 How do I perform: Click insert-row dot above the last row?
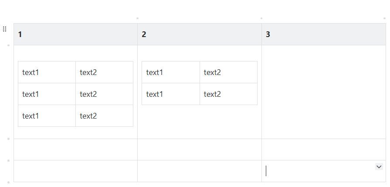9,160
